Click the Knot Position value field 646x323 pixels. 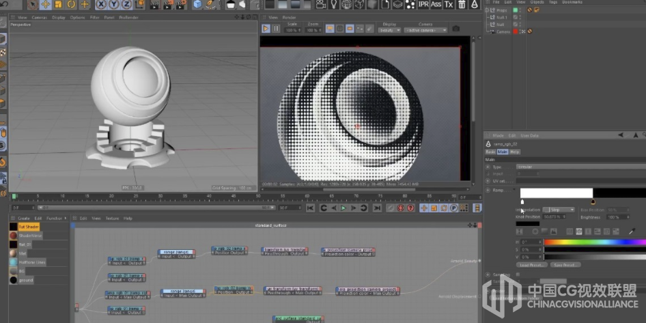[x=554, y=216]
